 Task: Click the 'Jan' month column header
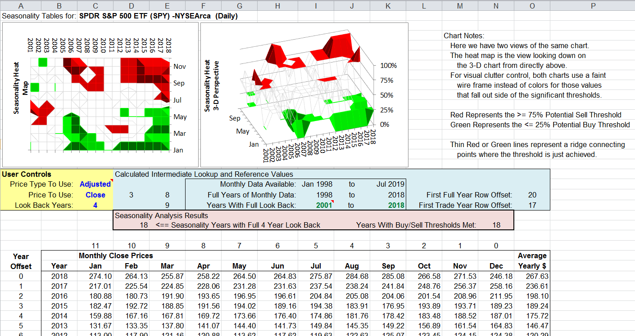(x=95, y=266)
